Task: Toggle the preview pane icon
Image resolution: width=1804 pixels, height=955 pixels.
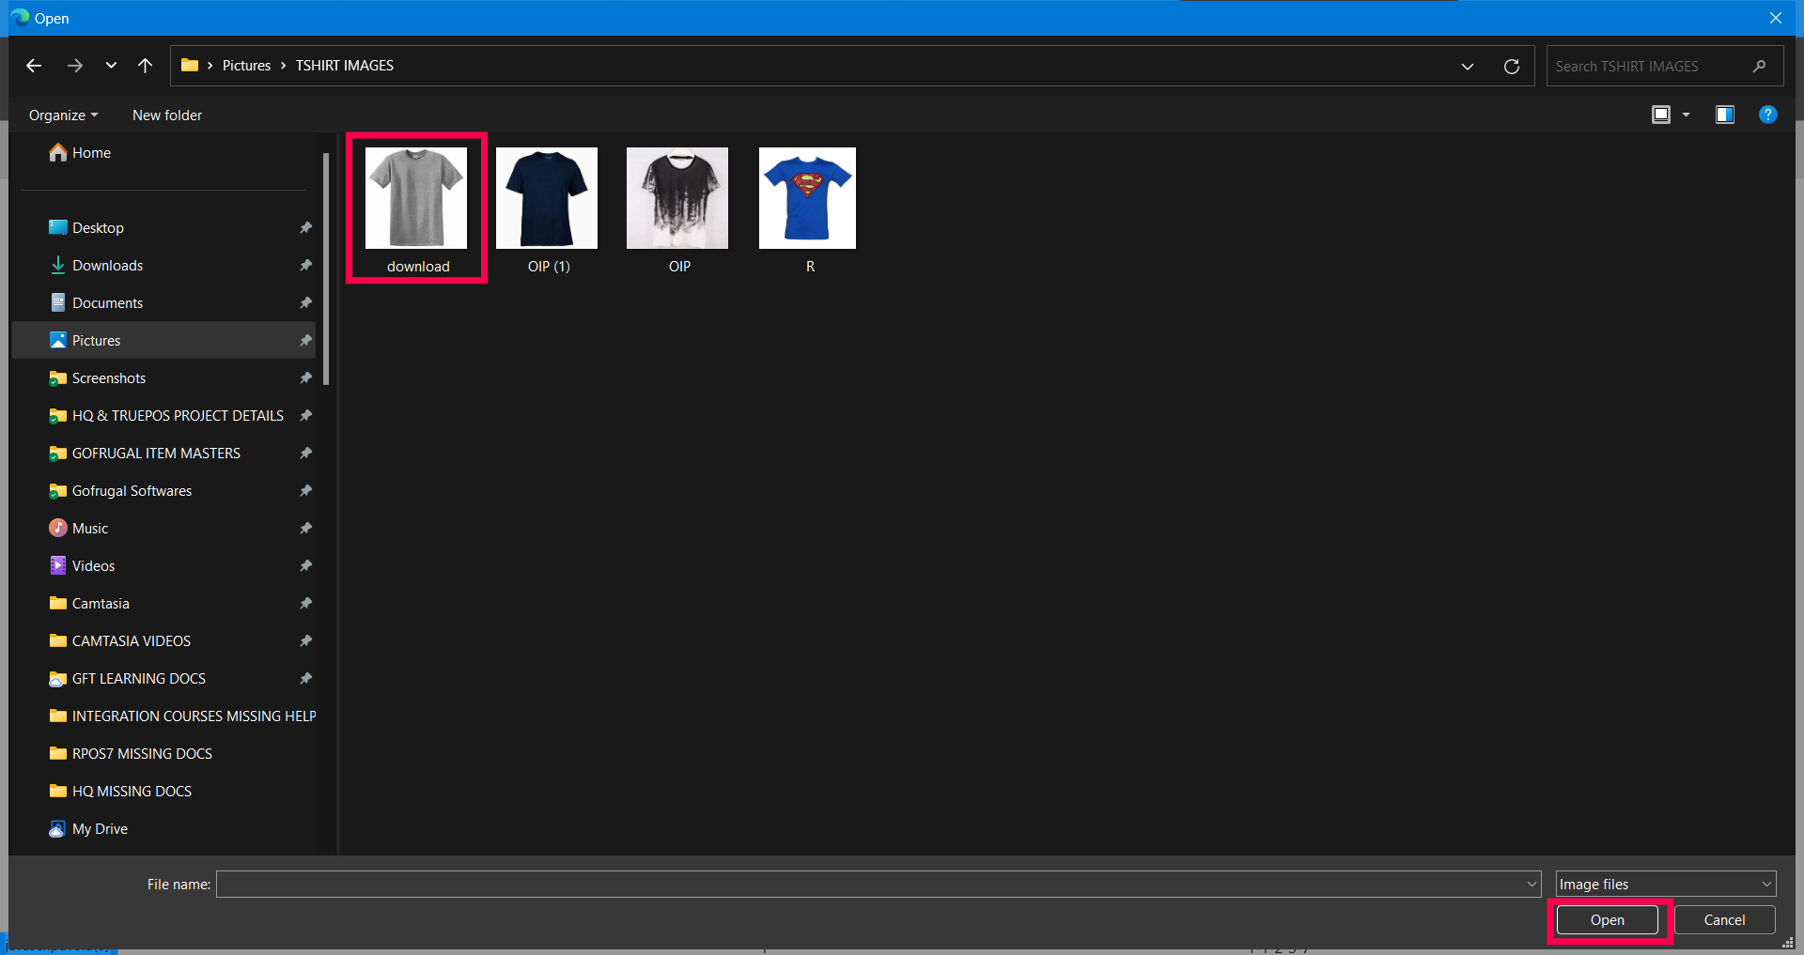Action: (x=1725, y=115)
